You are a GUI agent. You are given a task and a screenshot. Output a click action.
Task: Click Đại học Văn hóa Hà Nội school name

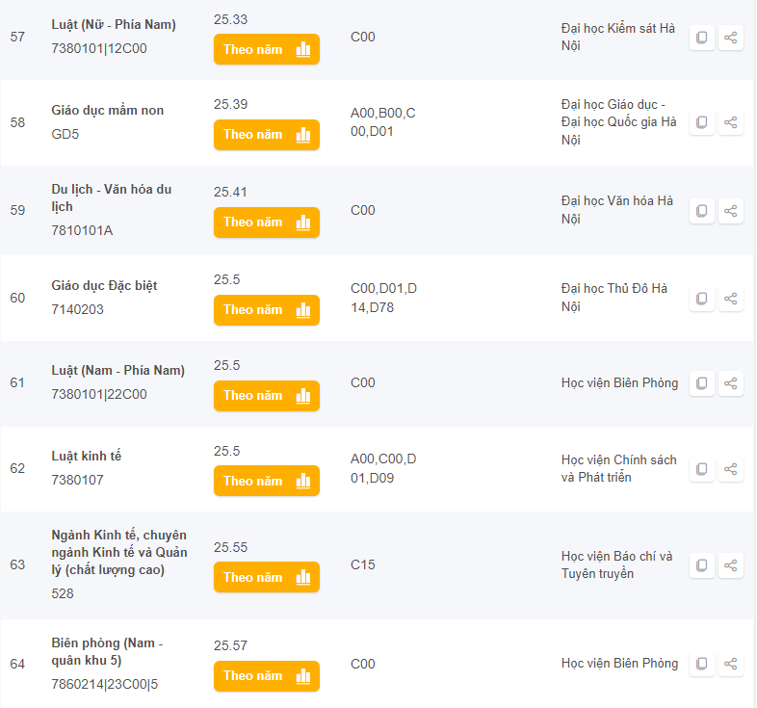(x=616, y=210)
